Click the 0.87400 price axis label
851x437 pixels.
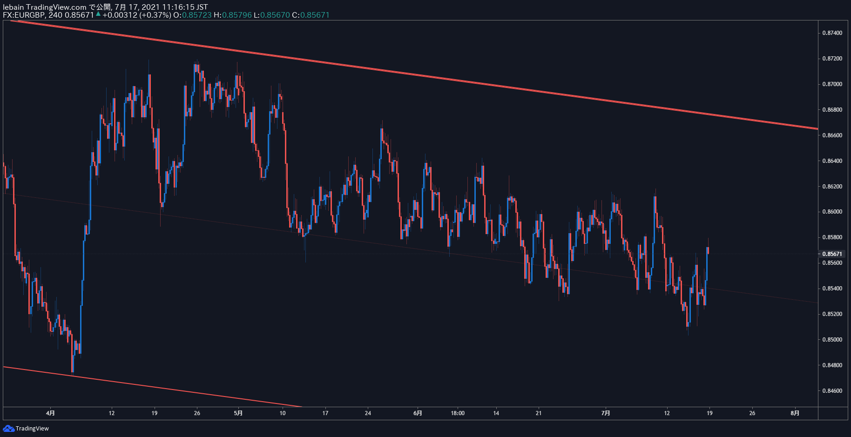pyautogui.click(x=832, y=33)
